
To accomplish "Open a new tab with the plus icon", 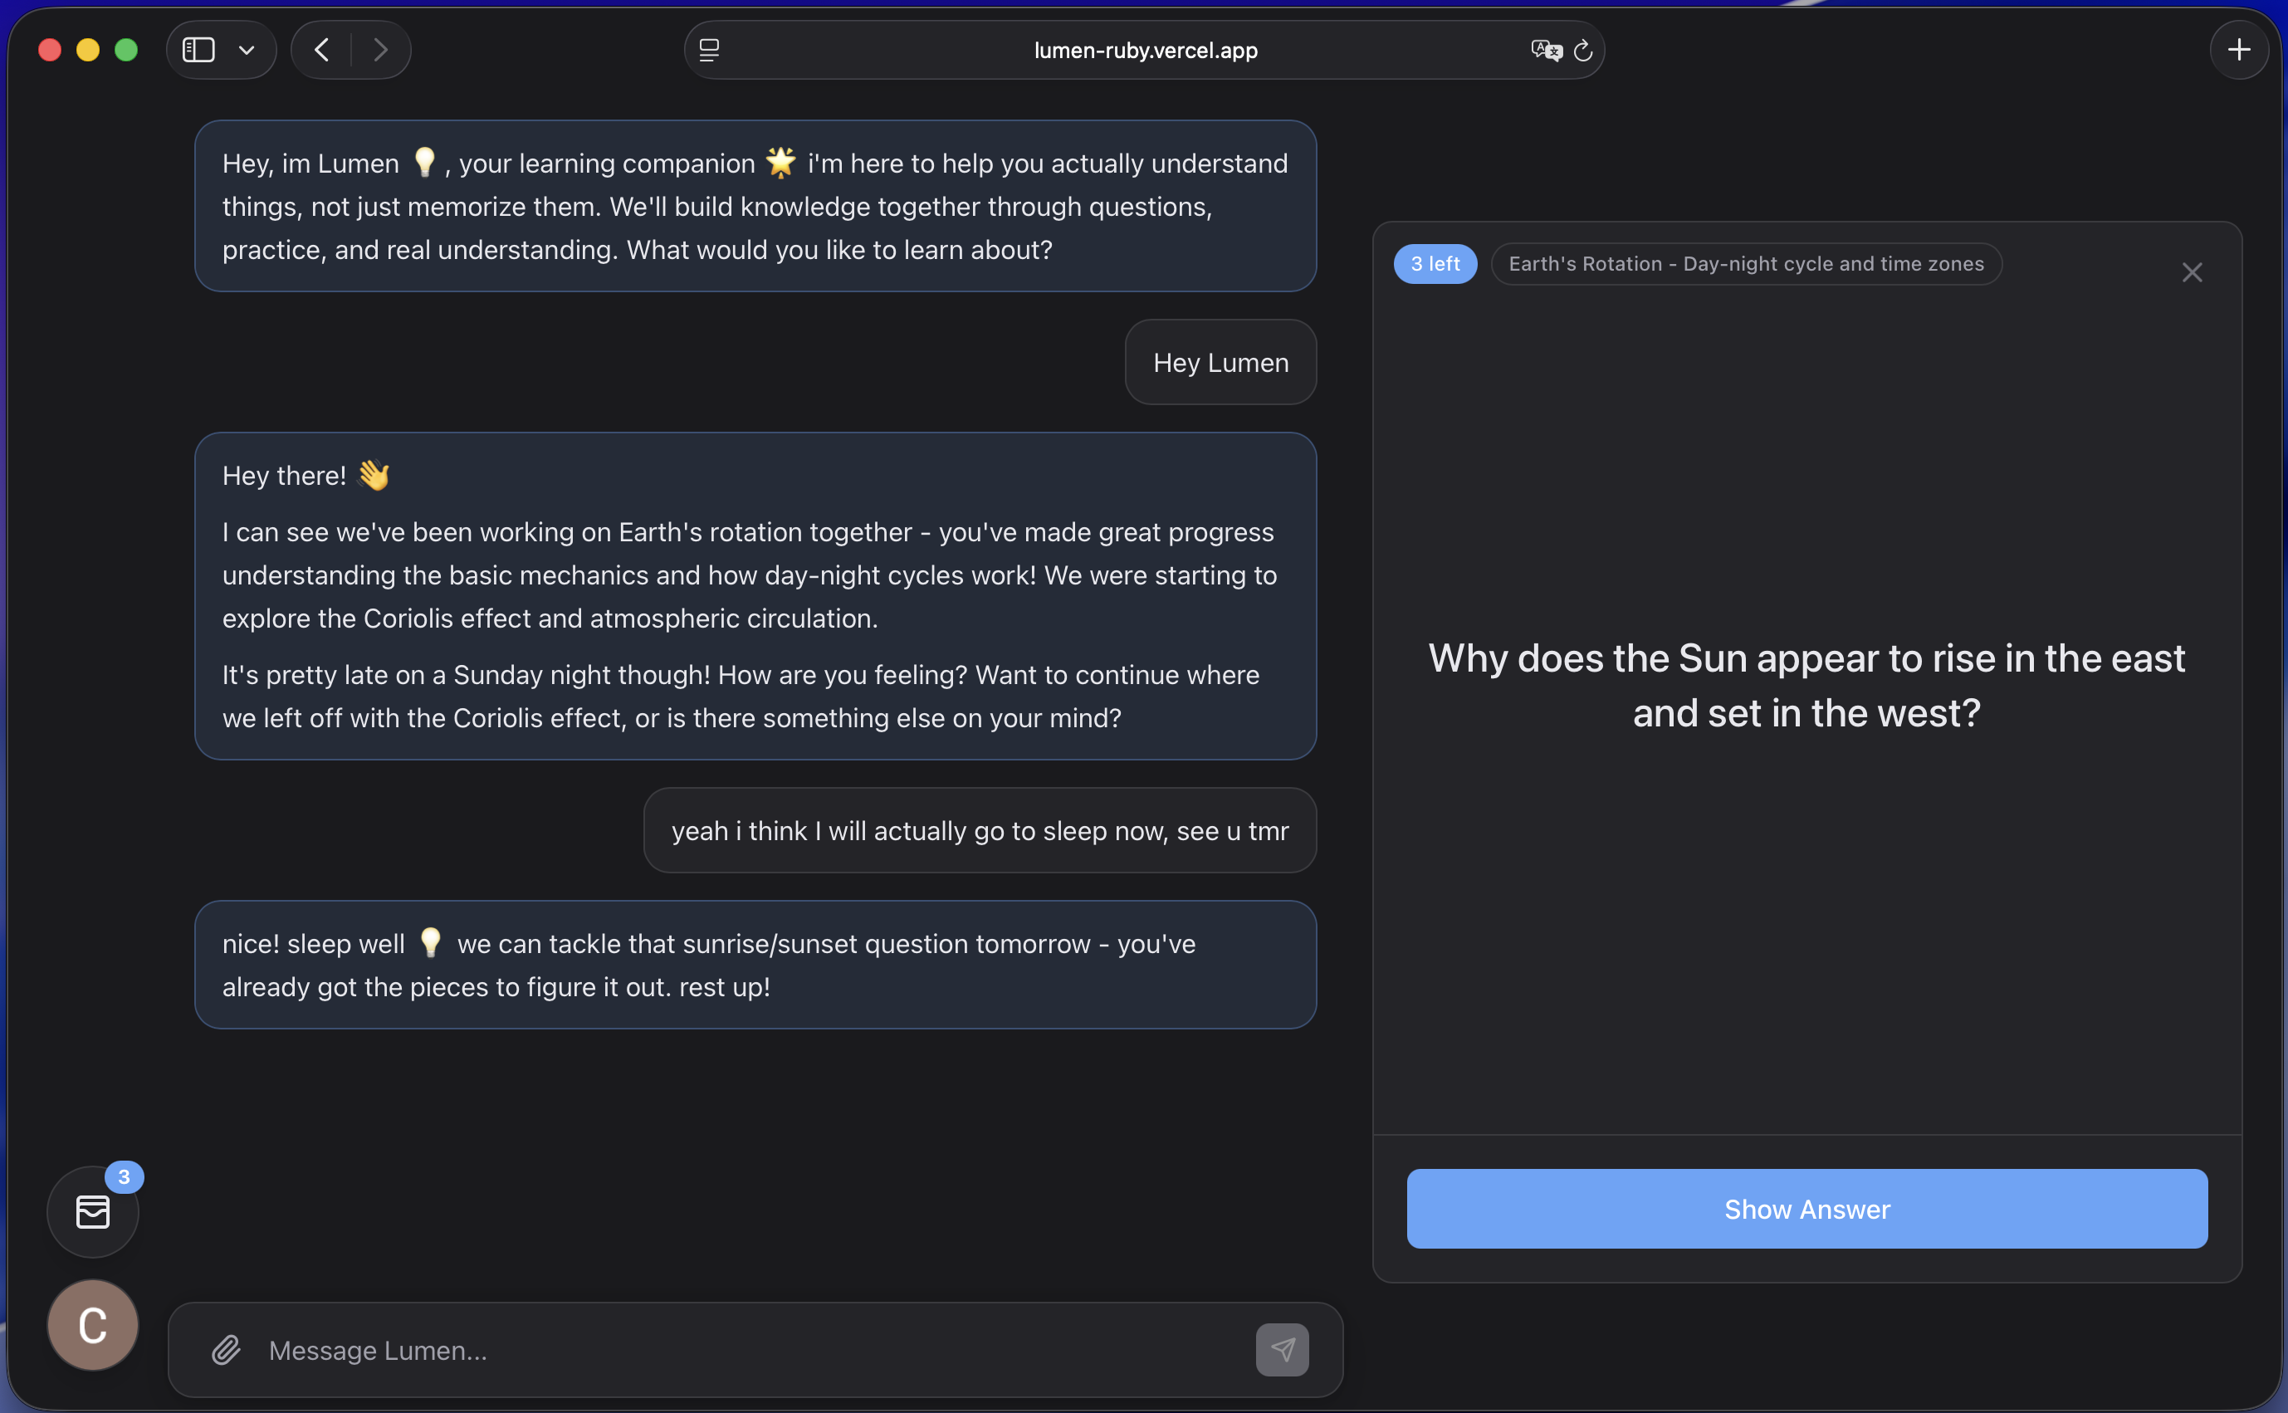I will coord(2239,50).
